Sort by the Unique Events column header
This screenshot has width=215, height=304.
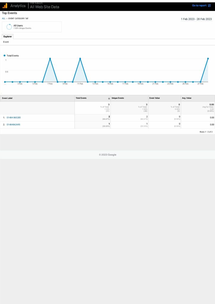click(118, 98)
